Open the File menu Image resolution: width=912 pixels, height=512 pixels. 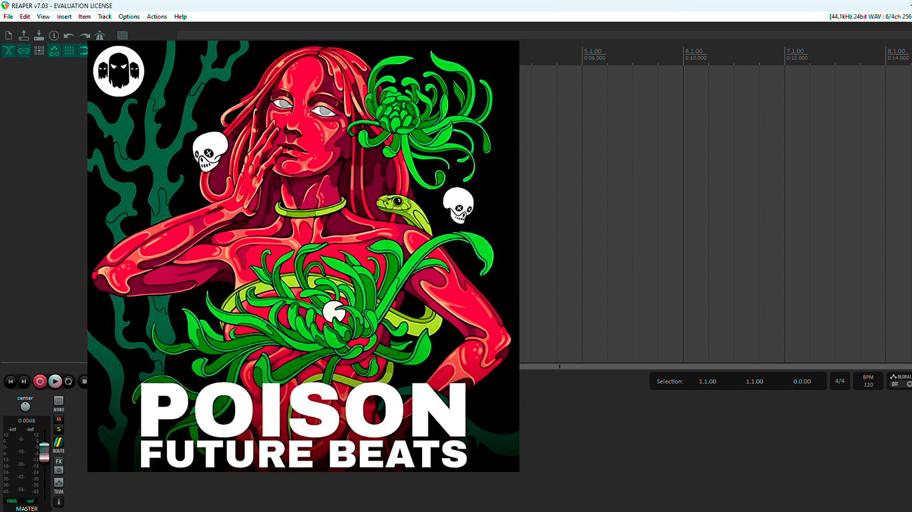click(8, 17)
